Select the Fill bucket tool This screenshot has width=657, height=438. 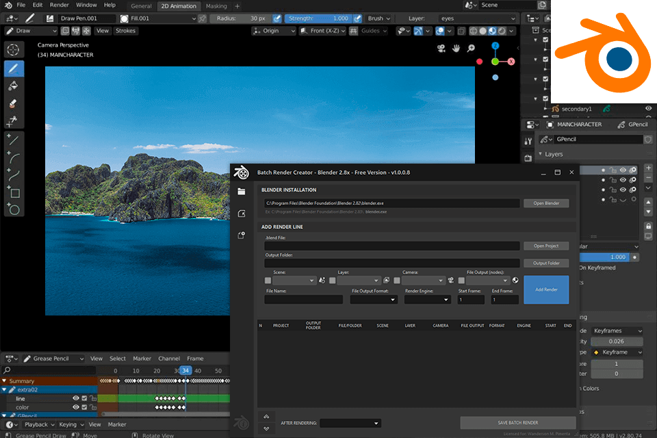point(14,86)
